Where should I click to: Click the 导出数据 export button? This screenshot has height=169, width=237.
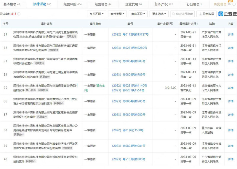tap(206, 14)
